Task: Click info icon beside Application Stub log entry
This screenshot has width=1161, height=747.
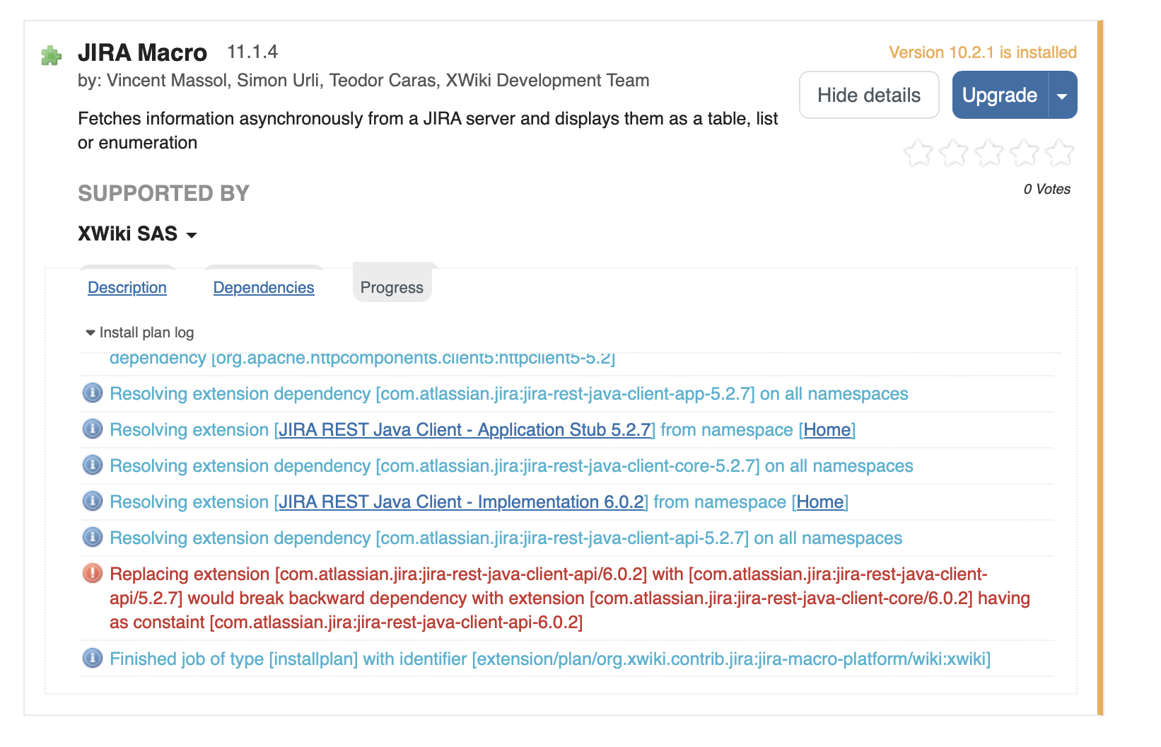Action: pyautogui.click(x=93, y=429)
